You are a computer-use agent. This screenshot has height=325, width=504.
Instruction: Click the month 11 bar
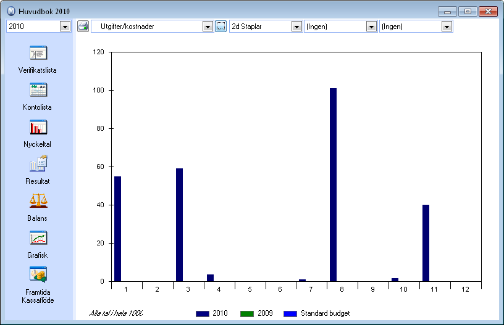426,243
